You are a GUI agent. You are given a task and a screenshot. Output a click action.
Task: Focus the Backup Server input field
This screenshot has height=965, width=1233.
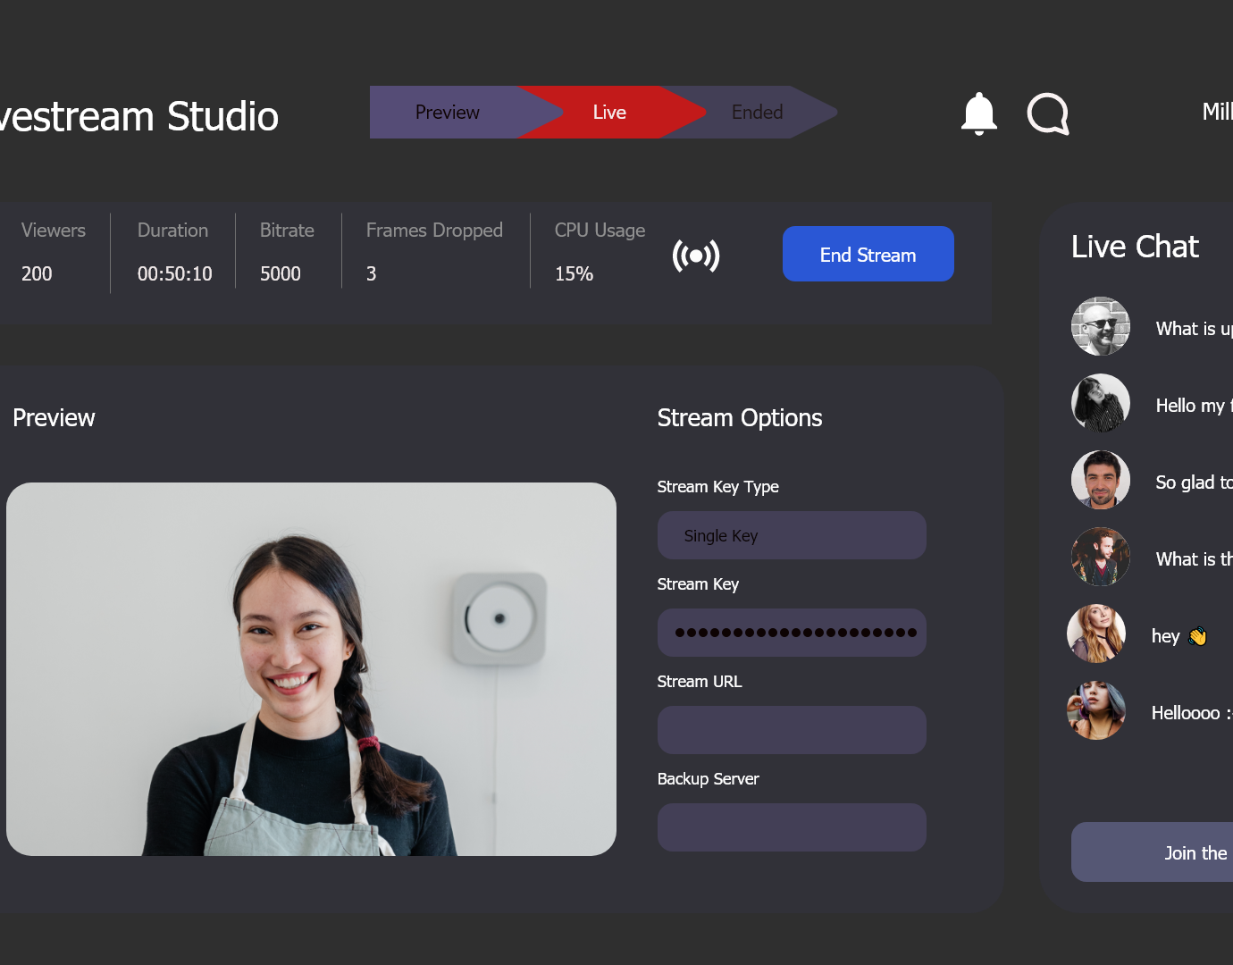[x=792, y=827]
